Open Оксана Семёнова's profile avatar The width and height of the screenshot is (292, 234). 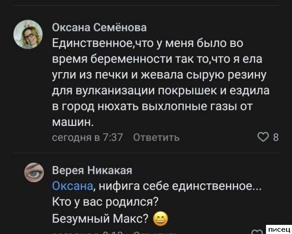tap(31, 33)
